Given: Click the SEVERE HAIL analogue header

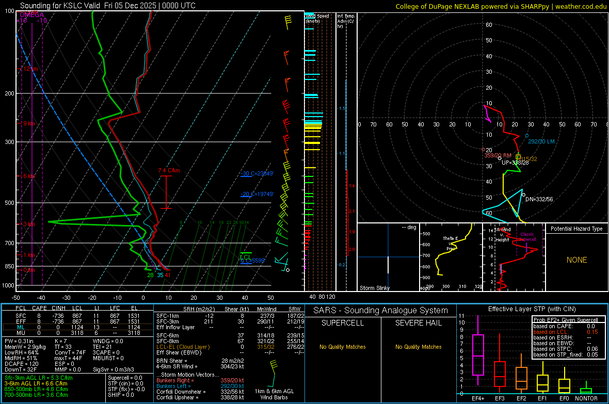Looking at the screenshot, I should pyautogui.click(x=418, y=323).
